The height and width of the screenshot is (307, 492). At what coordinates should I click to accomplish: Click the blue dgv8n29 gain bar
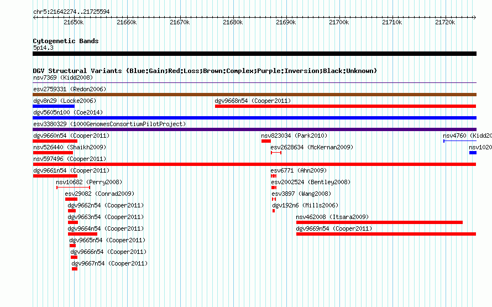[53, 106]
